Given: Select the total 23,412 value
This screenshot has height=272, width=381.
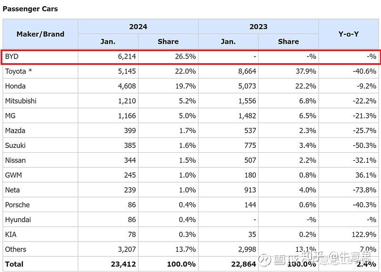Looking at the screenshot, I should coord(108,264).
